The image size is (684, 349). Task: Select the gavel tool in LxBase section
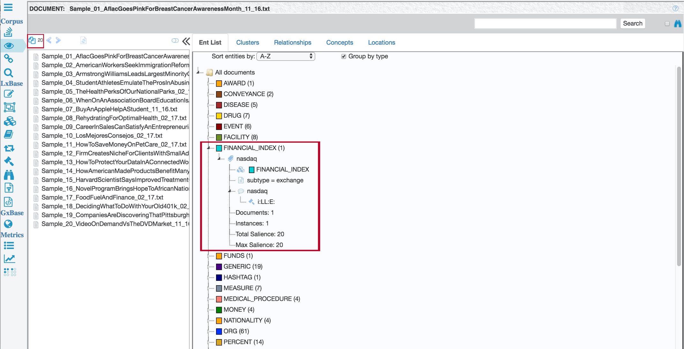tap(10, 162)
